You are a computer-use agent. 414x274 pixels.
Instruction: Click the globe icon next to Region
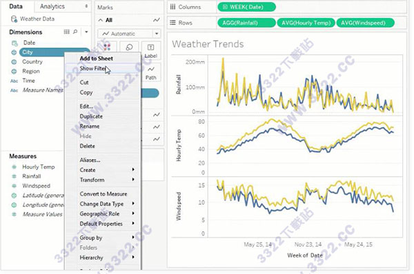coord(14,72)
